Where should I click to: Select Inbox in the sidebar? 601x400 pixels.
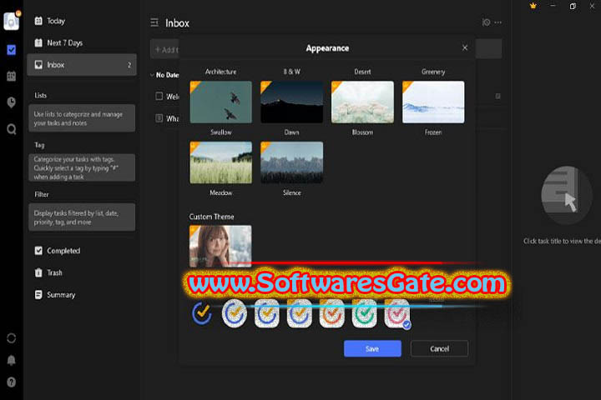[x=82, y=65]
